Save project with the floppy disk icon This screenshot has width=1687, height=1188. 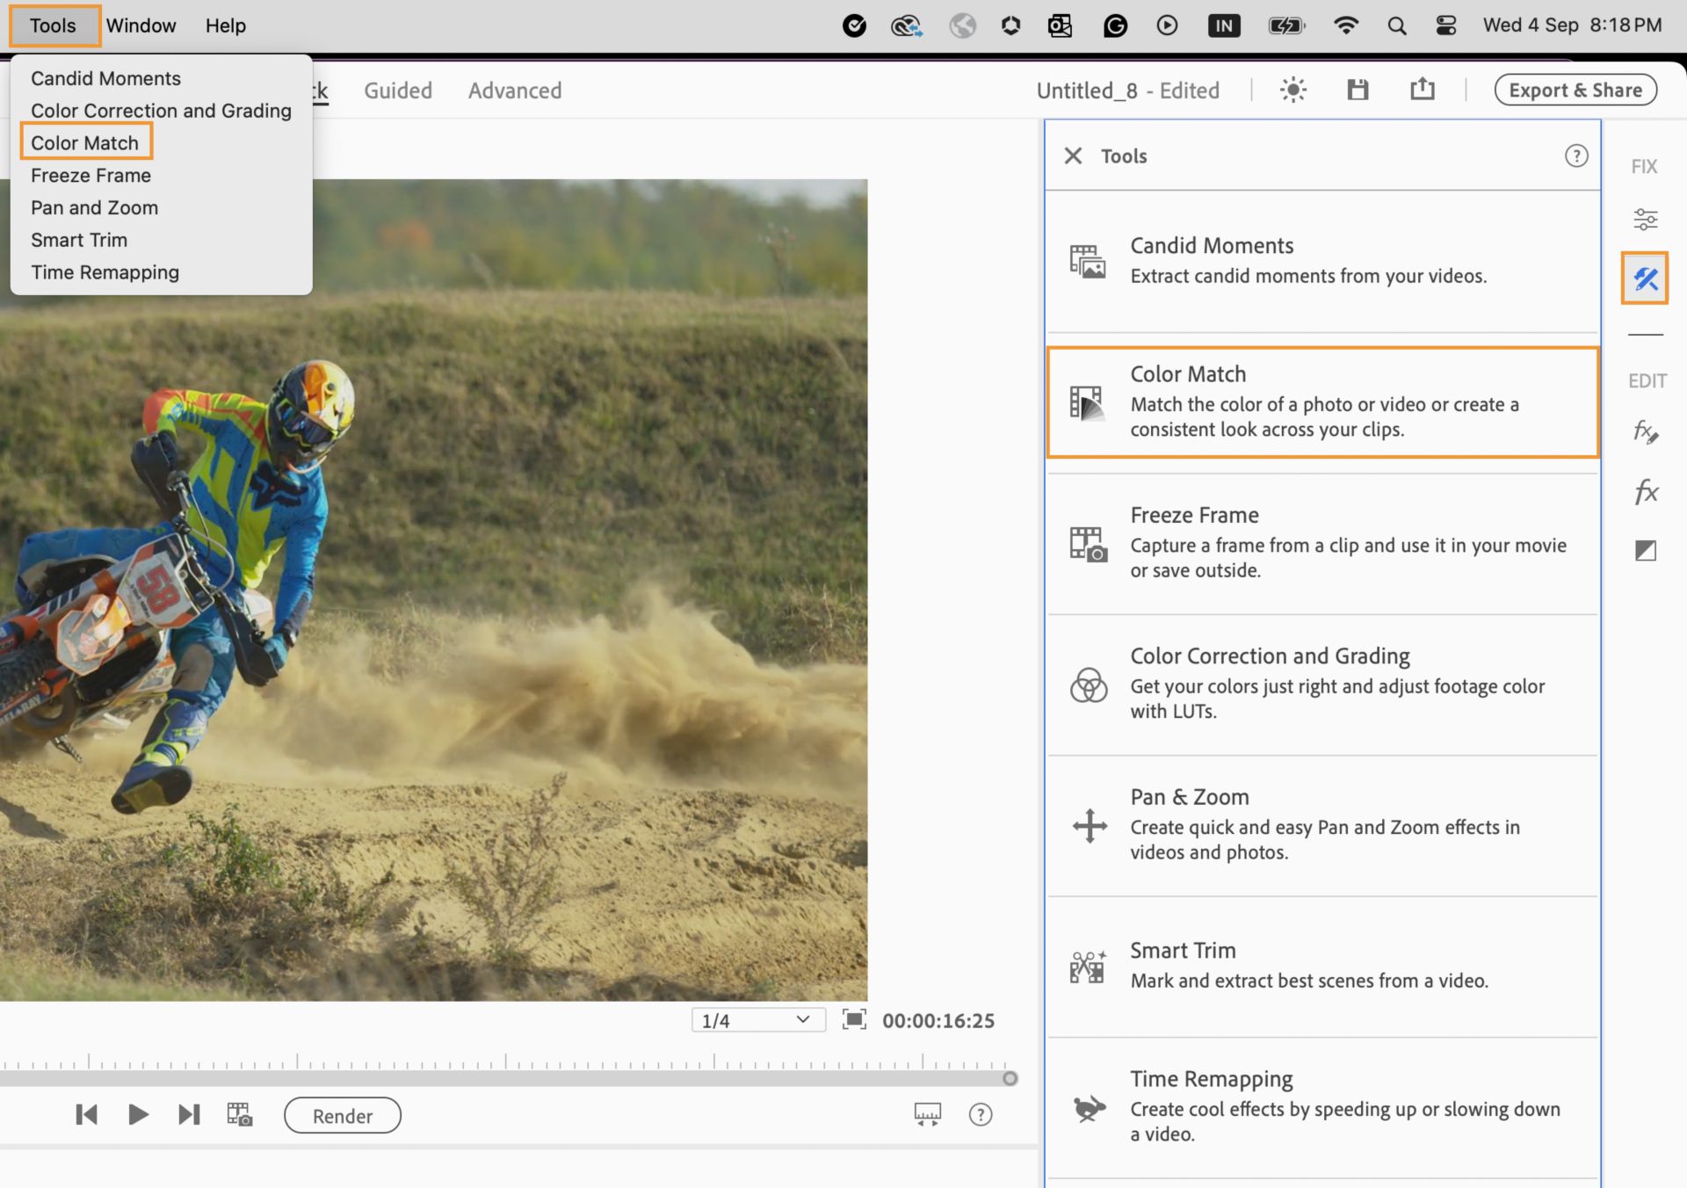coord(1358,90)
